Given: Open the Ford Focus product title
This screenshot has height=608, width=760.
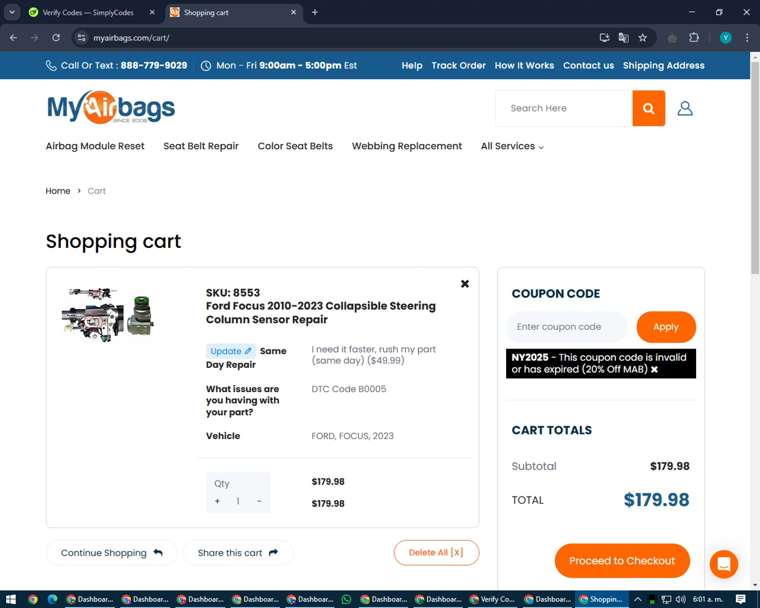Looking at the screenshot, I should click(321, 313).
